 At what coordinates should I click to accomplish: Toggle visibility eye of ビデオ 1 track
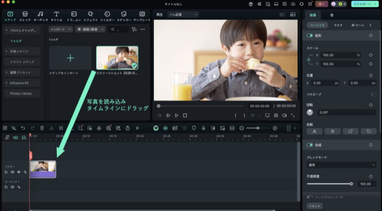pos(19,172)
